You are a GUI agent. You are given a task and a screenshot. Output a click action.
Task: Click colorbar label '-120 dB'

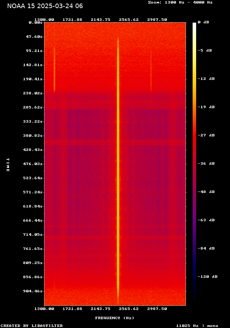tap(208, 276)
